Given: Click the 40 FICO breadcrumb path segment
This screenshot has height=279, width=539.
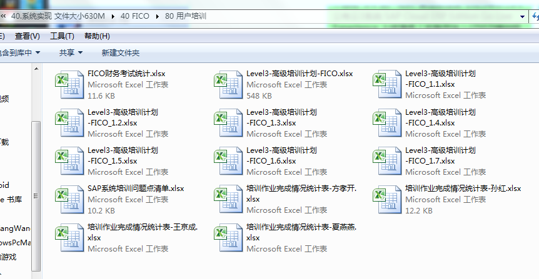Looking at the screenshot, I should pos(134,16).
